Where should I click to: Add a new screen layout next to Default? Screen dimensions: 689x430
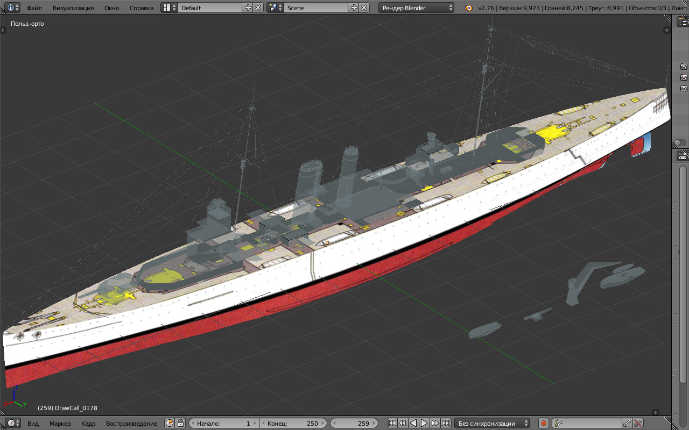pos(248,8)
